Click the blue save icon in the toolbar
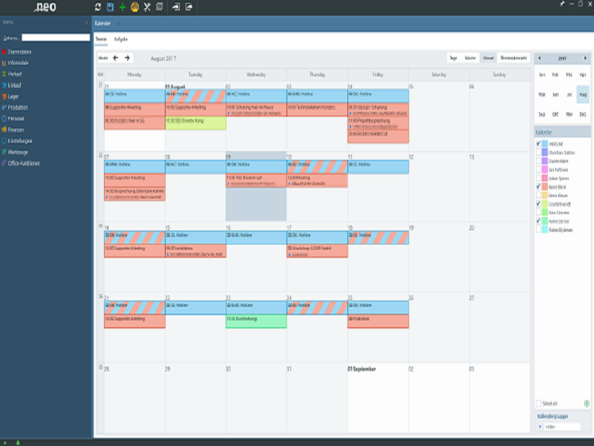Viewport: 594px width, 446px height. [x=109, y=6]
